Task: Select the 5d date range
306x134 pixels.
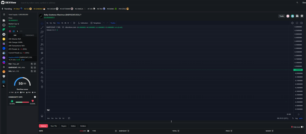Action: click(x=60, y=118)
